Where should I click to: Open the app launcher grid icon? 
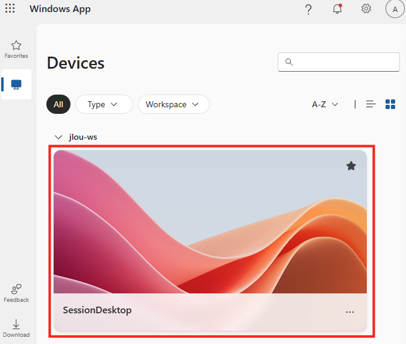pyautogui.click(x=10, y=10)
